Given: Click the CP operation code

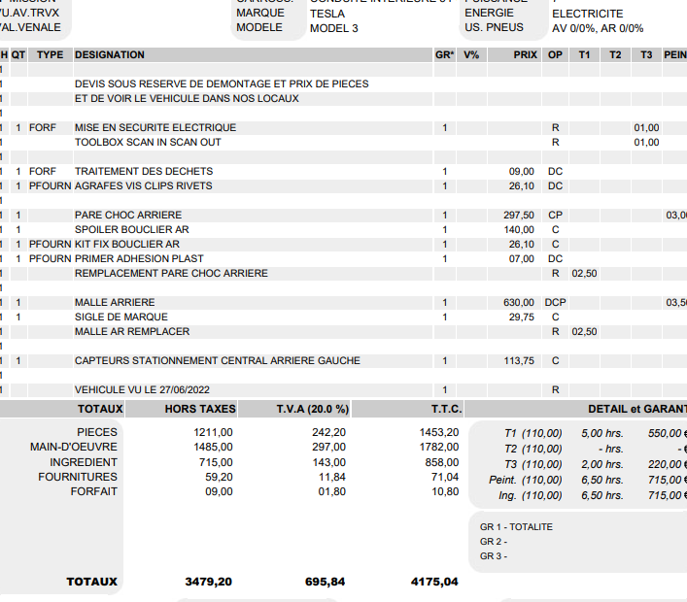Looking at the screenshot, I should pos(555,215).
